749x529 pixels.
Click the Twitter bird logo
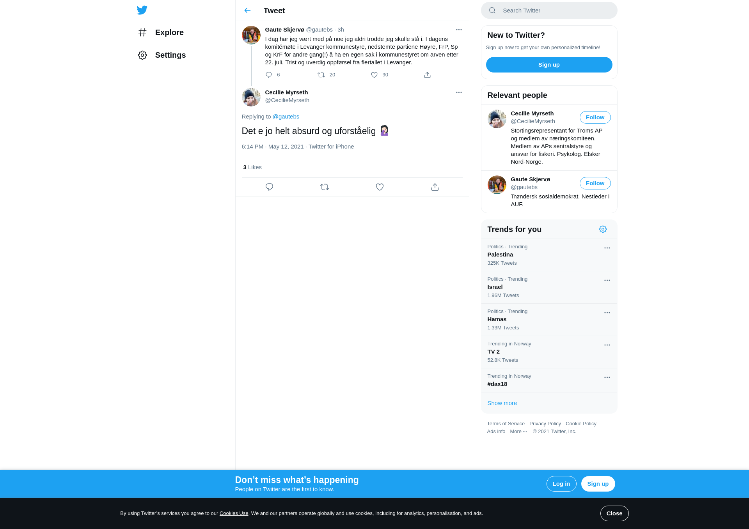142,10
